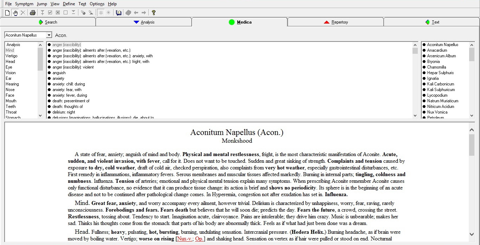Select symptom 'death: presentiment of'
The width and height of the screenshot is (480, 245).
coord(71,101)
